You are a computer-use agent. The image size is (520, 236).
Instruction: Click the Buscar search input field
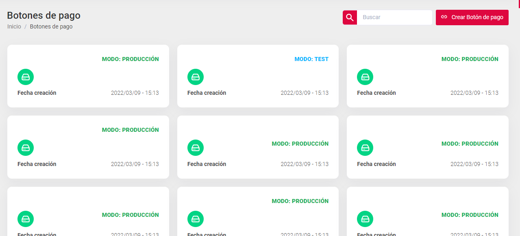click(x=394, y=17)
